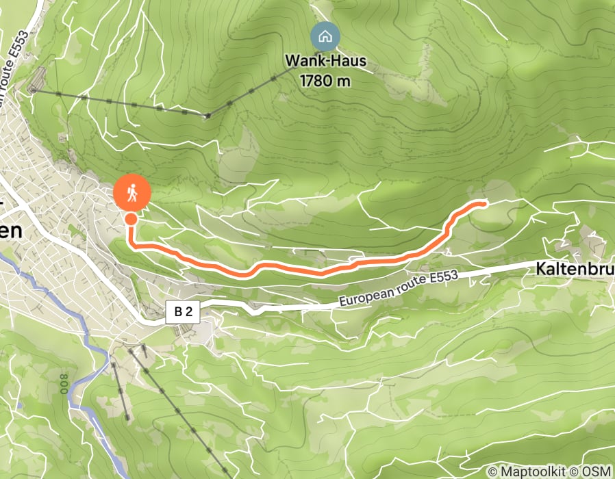The image size is (615, 479).
Task: Click the cable car valley station building
Action: pos(36,80)
